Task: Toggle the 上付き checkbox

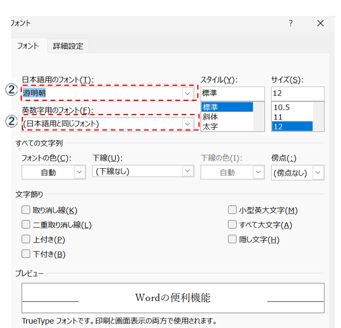Action: (26, 239)
